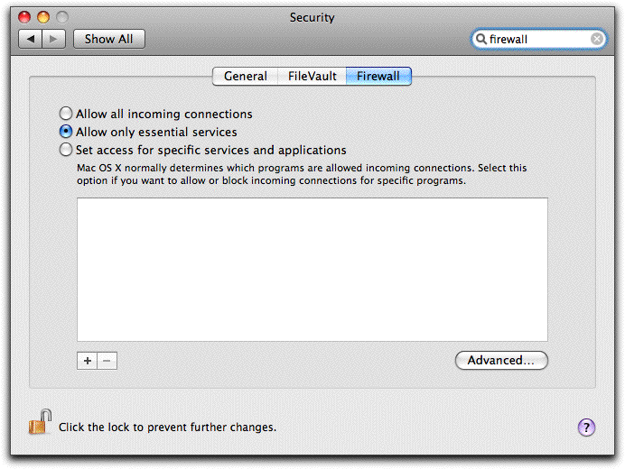Viewport: 625px width, 469px height.
Task: Clear the search field text
Action: coord(597,39)
